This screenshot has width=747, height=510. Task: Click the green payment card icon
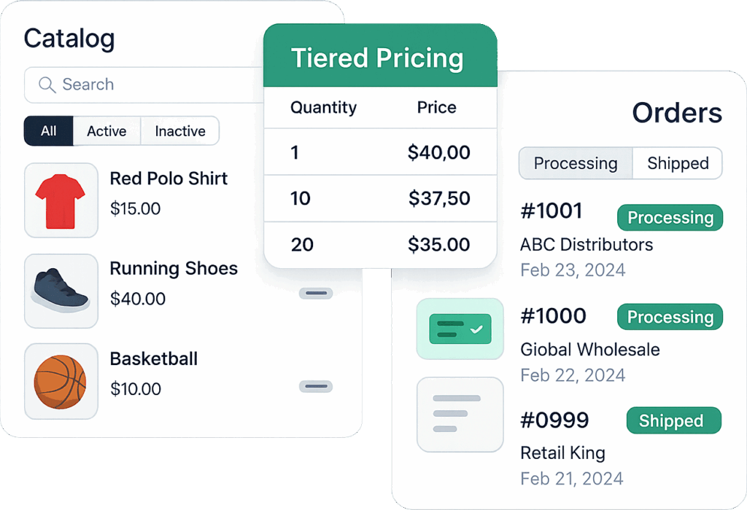point(460,329)
